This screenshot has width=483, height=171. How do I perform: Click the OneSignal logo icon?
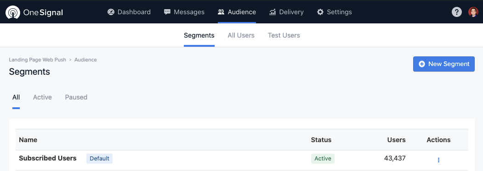pos(12,12)
